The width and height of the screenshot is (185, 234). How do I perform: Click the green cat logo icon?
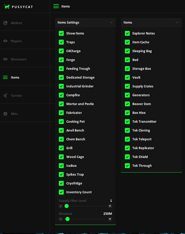tap(7, 6)
